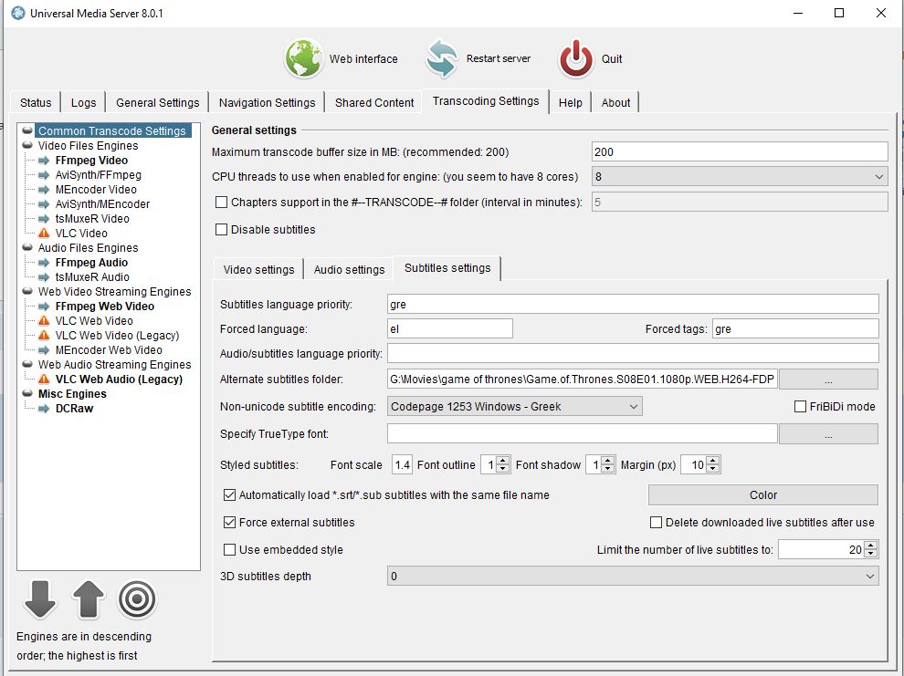The width and height of the screenshot is (904, 676).
Task: Browse for Alternate subtitles folder
Action: (828, 380)
